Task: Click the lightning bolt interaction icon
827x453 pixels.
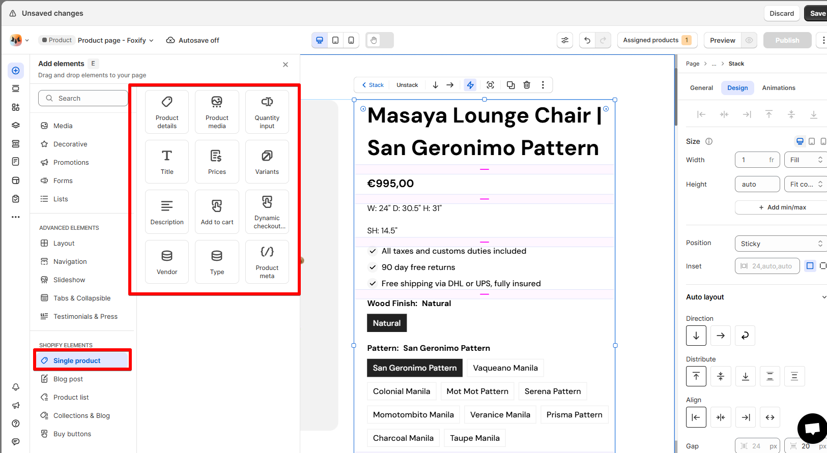Action: click(470, 85)
